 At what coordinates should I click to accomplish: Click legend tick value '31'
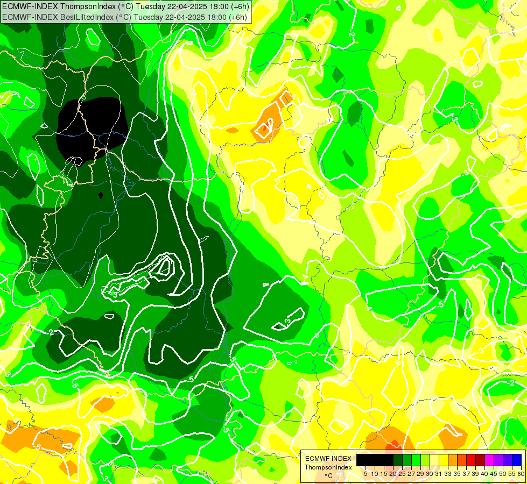[439, 474]
